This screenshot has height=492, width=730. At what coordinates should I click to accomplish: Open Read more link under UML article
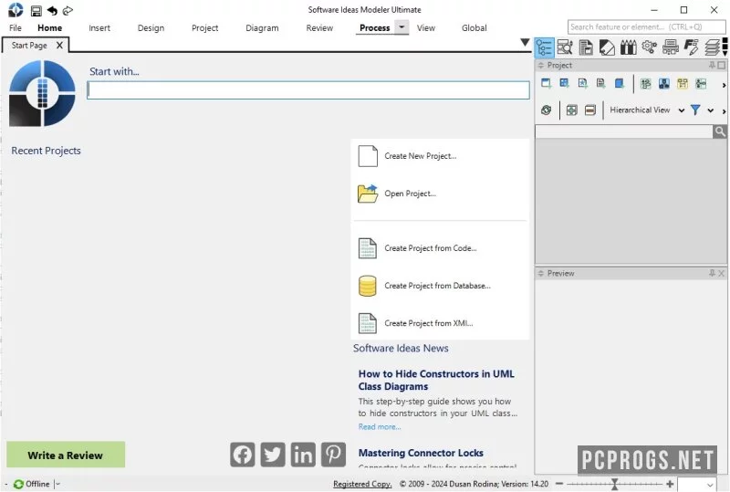(380, 427)
